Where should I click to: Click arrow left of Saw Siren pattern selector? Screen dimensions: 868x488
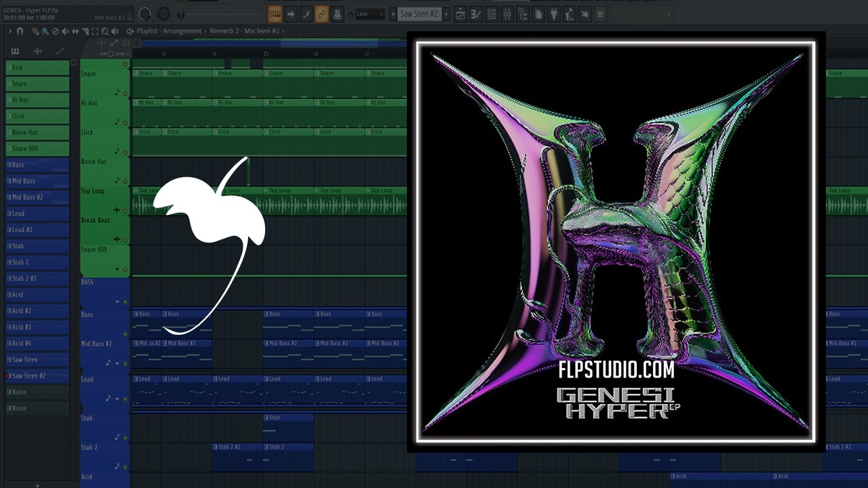[x=393, y=14]
